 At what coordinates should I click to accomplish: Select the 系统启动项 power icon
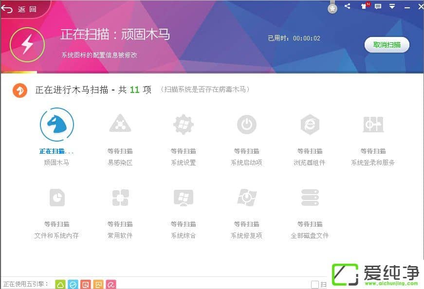[x=246, y=125]
